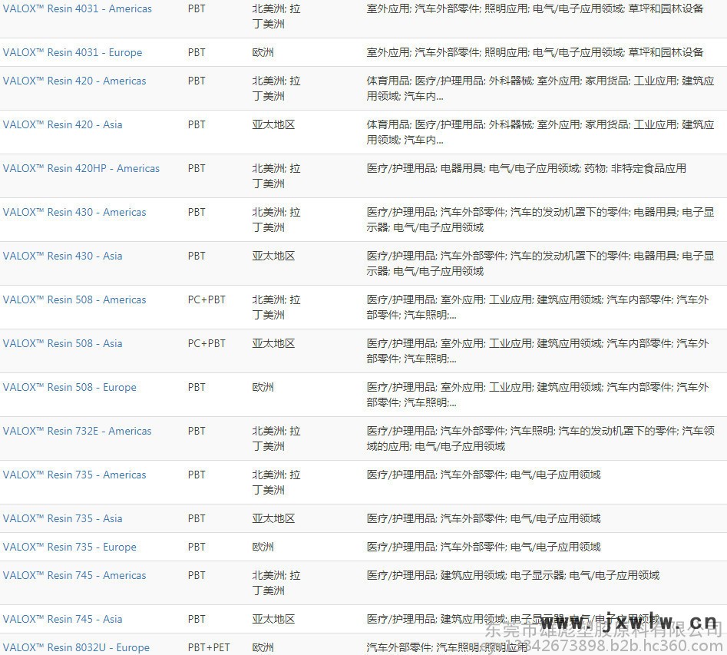This screenshot has height=655, width=727.
Task: Click the 欧洲 region in 4031 Europe row
Action: tap(263, 53)
